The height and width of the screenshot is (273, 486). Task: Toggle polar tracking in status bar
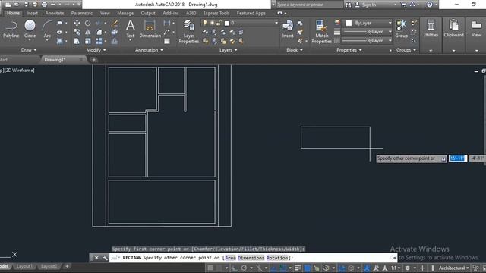[x=244, y=268]
